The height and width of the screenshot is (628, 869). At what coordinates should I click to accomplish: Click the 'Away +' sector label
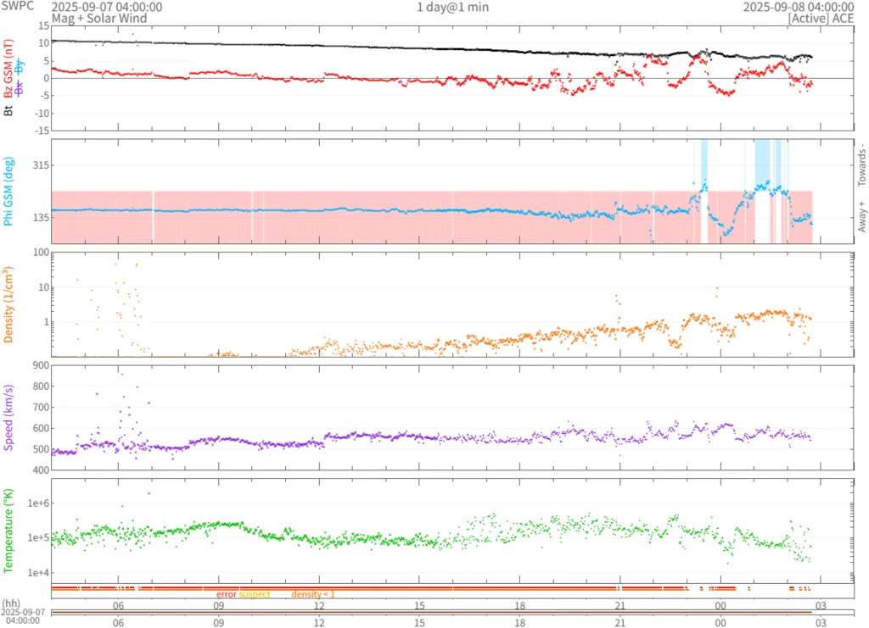pos(861,216)
